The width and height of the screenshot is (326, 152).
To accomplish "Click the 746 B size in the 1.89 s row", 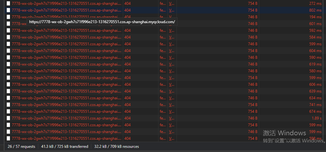I will (x=253, y=118).
